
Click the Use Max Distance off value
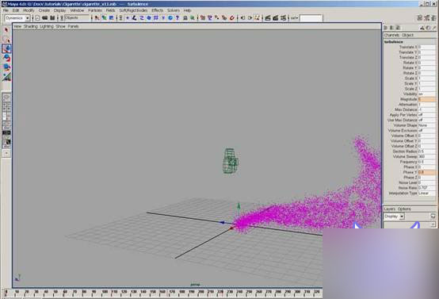426,121
